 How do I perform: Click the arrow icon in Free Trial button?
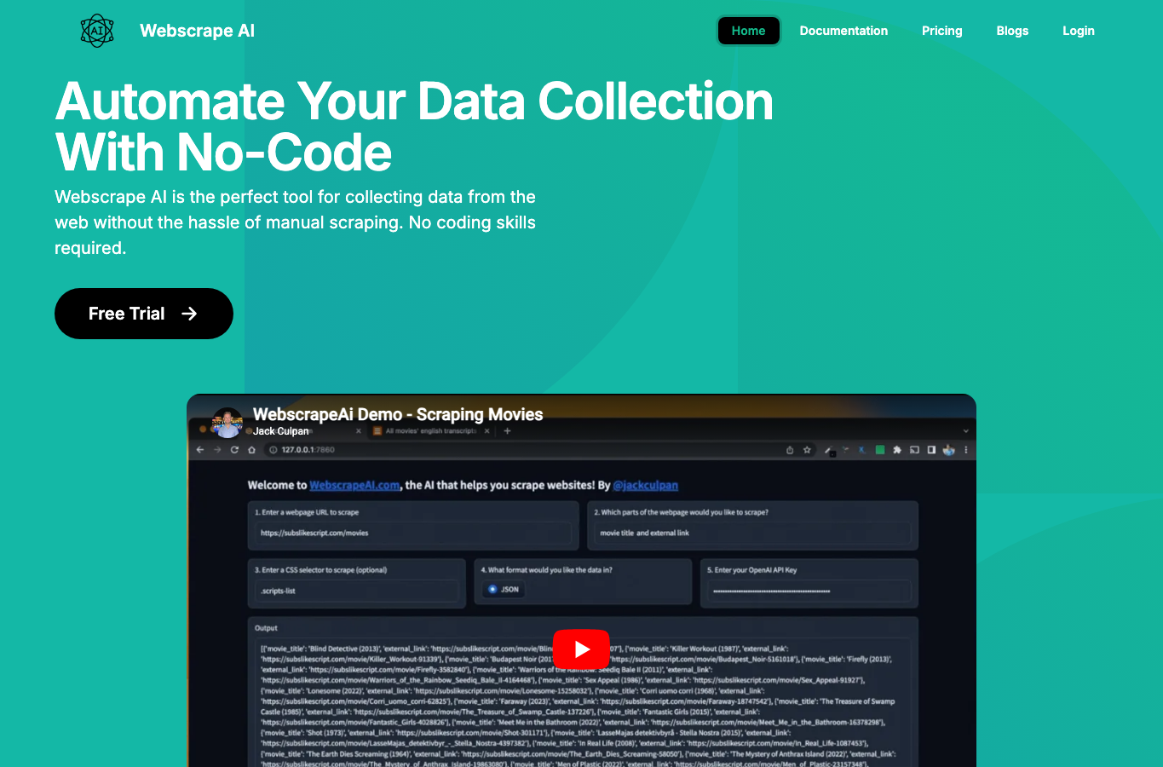(189, 314)
